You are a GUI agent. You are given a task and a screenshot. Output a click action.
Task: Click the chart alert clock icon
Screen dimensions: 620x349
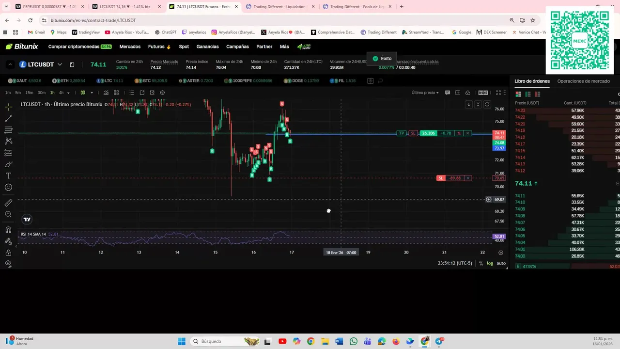(152, 93)
